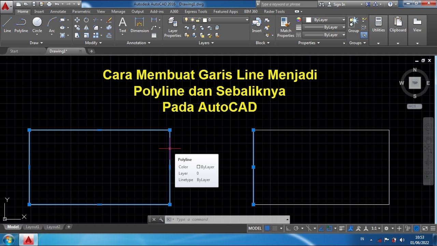The image size is (437, 246).
Task: Expand the Modify panel
Action: (x=94, y=43)
